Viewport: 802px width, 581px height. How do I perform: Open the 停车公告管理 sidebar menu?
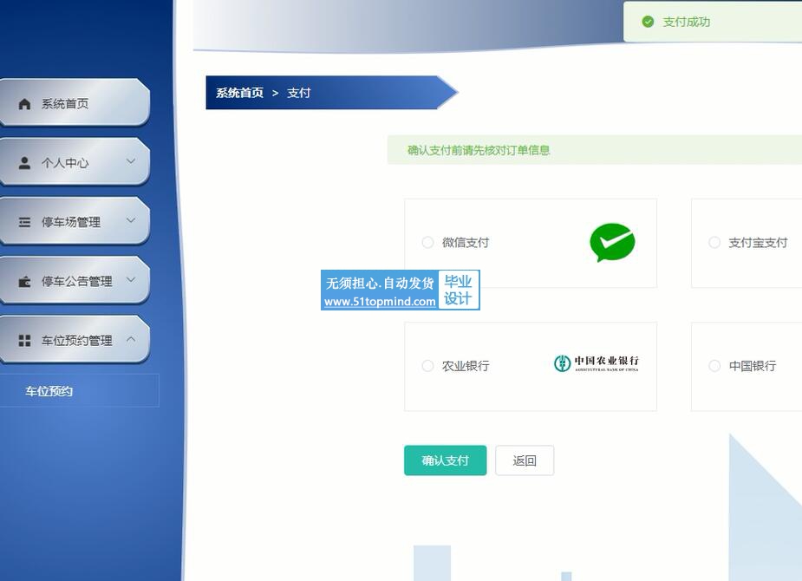[75, 280]
